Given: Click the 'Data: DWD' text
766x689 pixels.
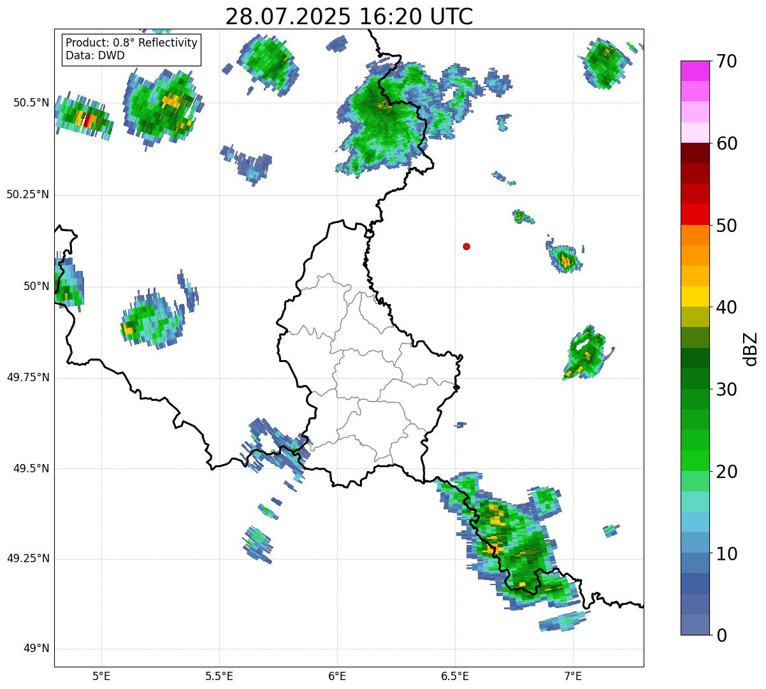Looking at the screenshot, I should point(95,55).
